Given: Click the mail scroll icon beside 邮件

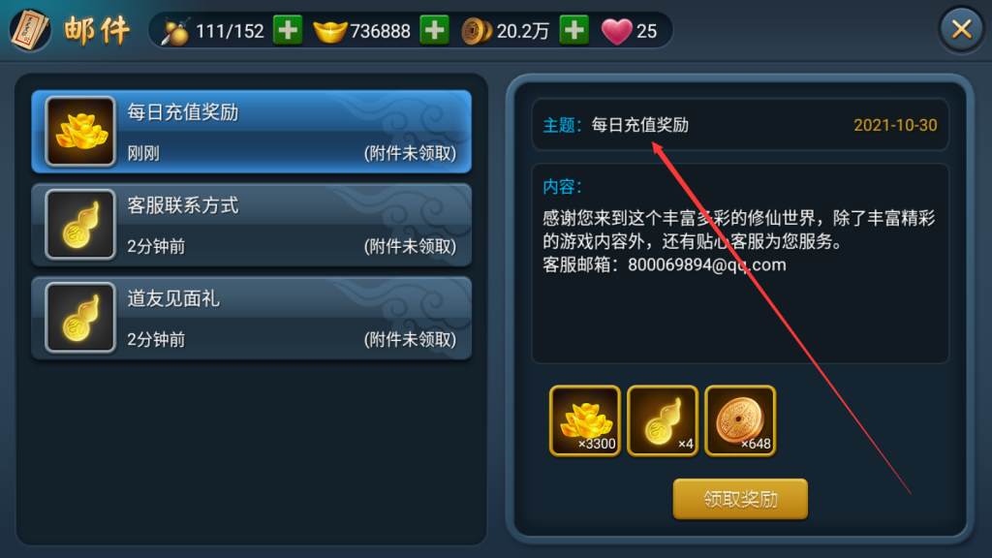Looking at the screenshot, I should (29, 30).
